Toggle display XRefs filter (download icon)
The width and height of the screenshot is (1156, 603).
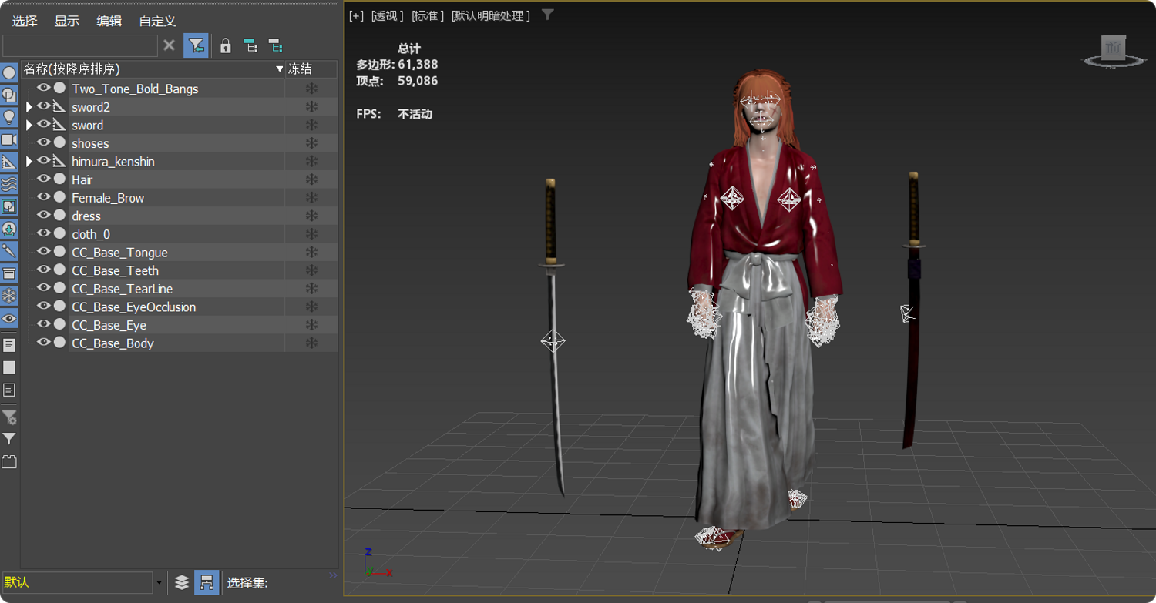9,229
